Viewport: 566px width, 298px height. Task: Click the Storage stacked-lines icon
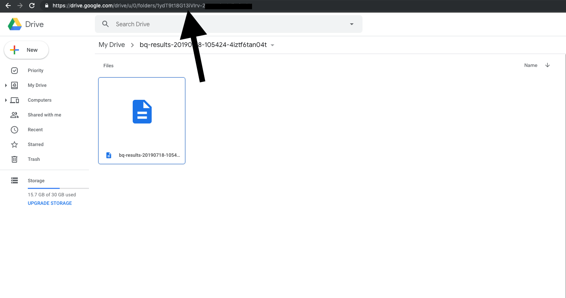[14, 180]
